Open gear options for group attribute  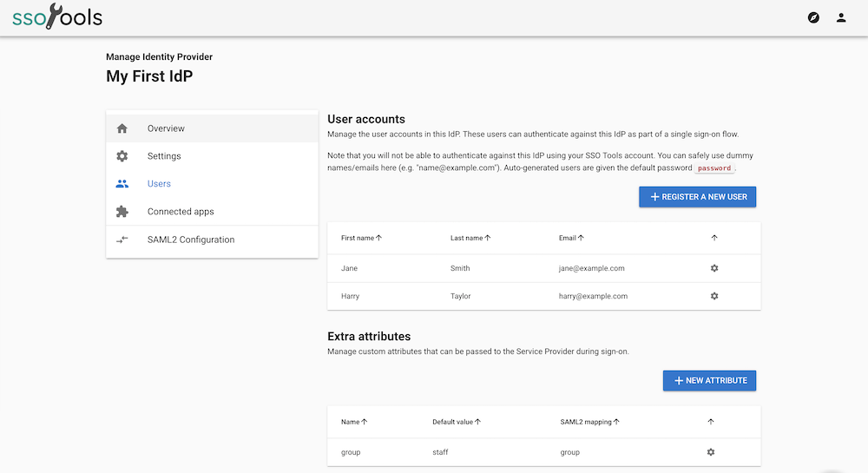(711, 452)
